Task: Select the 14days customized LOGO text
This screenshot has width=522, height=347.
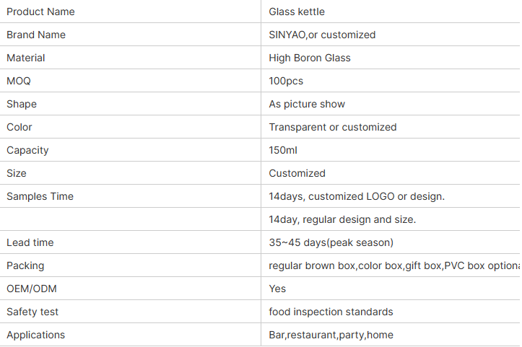Action: [357, 196]
